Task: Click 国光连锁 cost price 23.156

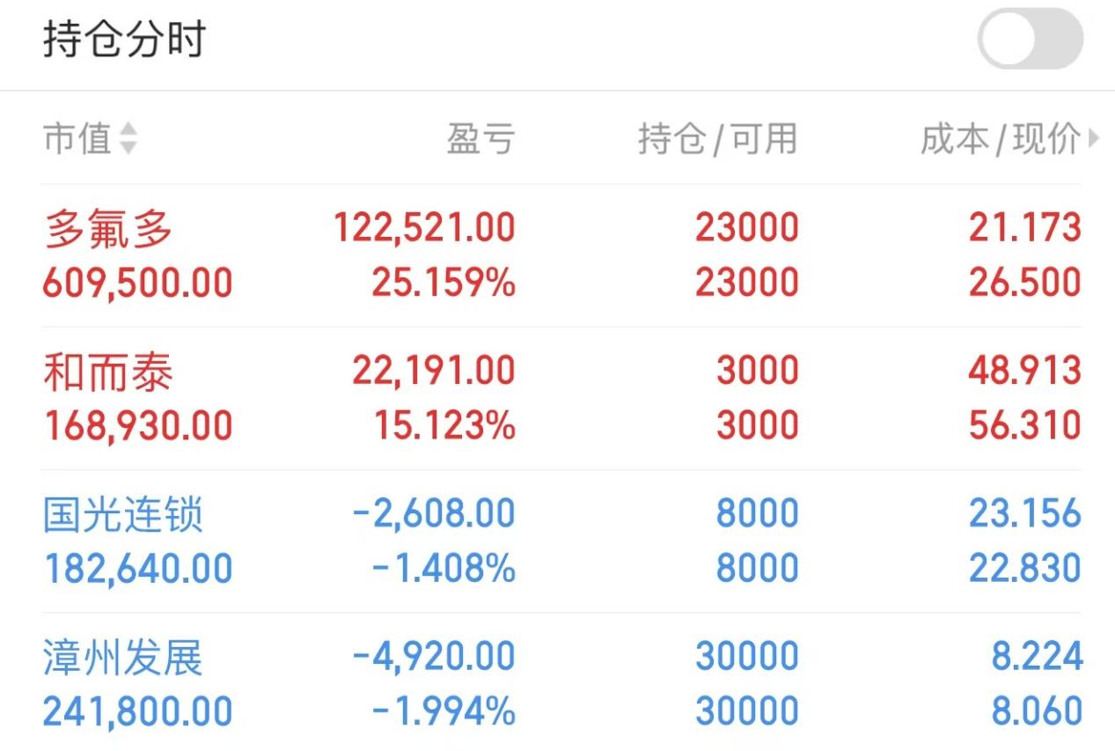Action: (x=1025, y=513)
